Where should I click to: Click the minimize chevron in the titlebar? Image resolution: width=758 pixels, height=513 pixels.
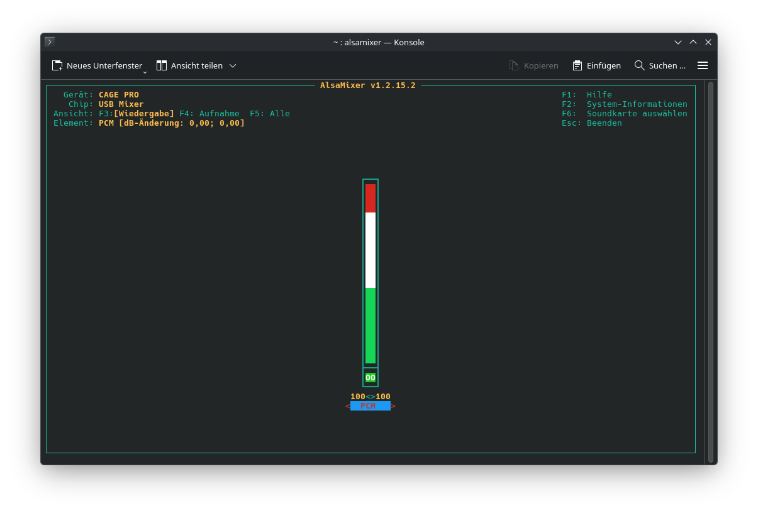click(678, 41)
